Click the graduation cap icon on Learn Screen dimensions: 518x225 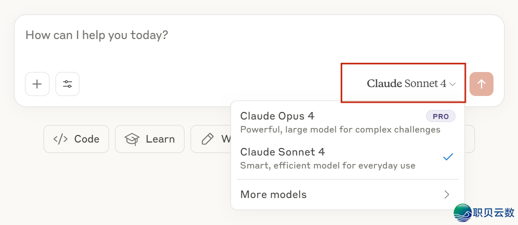(132, 139)
